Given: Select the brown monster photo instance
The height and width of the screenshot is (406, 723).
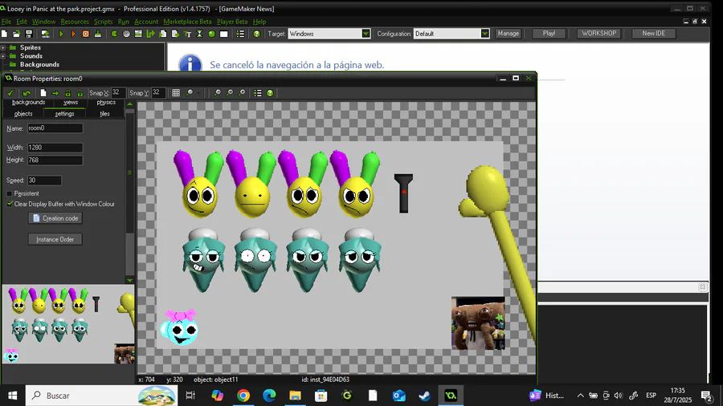Looking at the screenshot, I should (x=478, y=323).
